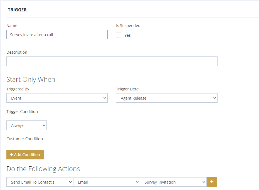Click the Description field label
This screenshot has height=190, width=259.
point(17,52)
